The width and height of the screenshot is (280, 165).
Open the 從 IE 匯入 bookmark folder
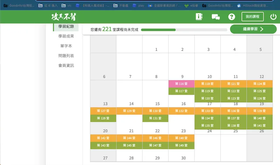[48, 6]
